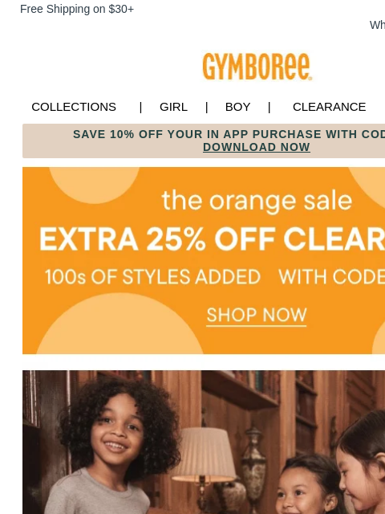Click the pleated lamp in the photo
Viewport: 385px width, 514px height.
pyautogui.click(x=205, y=454)
